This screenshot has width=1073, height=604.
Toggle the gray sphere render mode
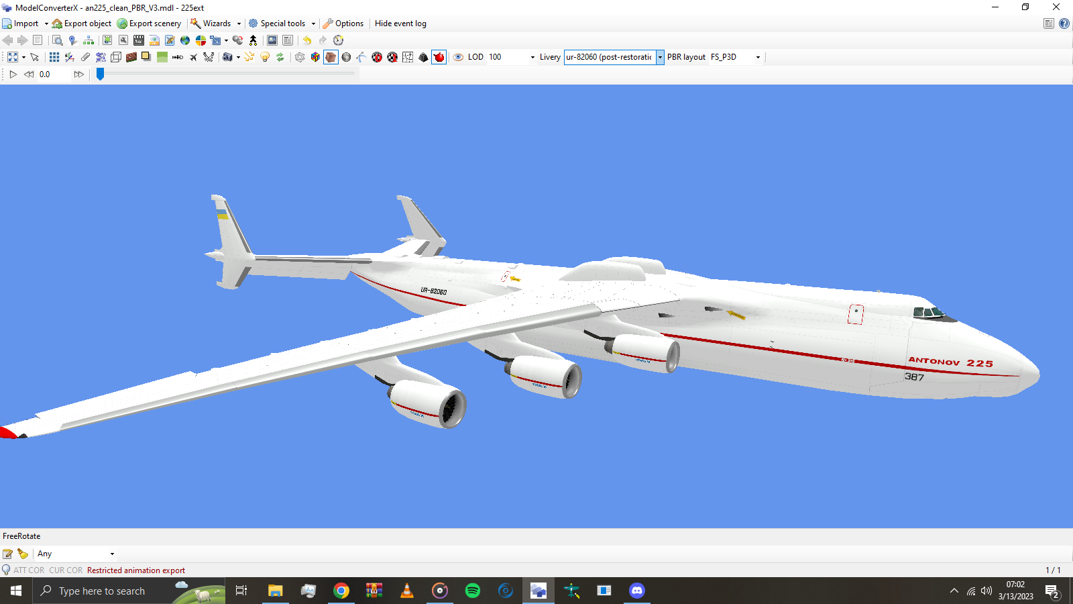[x=346, y=57]
